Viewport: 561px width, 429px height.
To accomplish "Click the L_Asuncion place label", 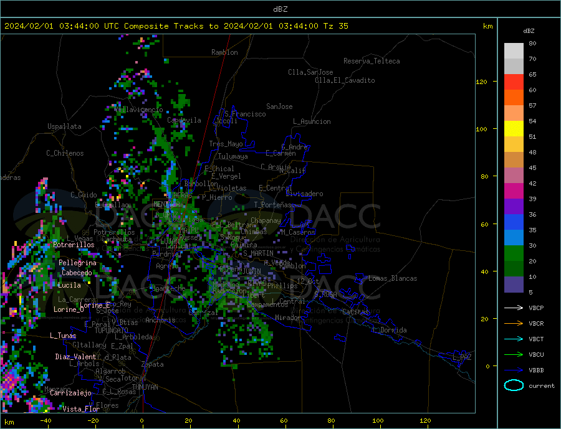I will tap(312, 121).
